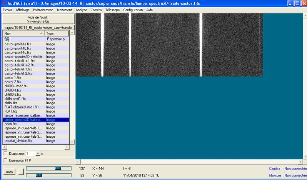Image resolution: width=307 pixels, height=180 pixels.
Task: Sort file list by Nom column
Action: 23,33
